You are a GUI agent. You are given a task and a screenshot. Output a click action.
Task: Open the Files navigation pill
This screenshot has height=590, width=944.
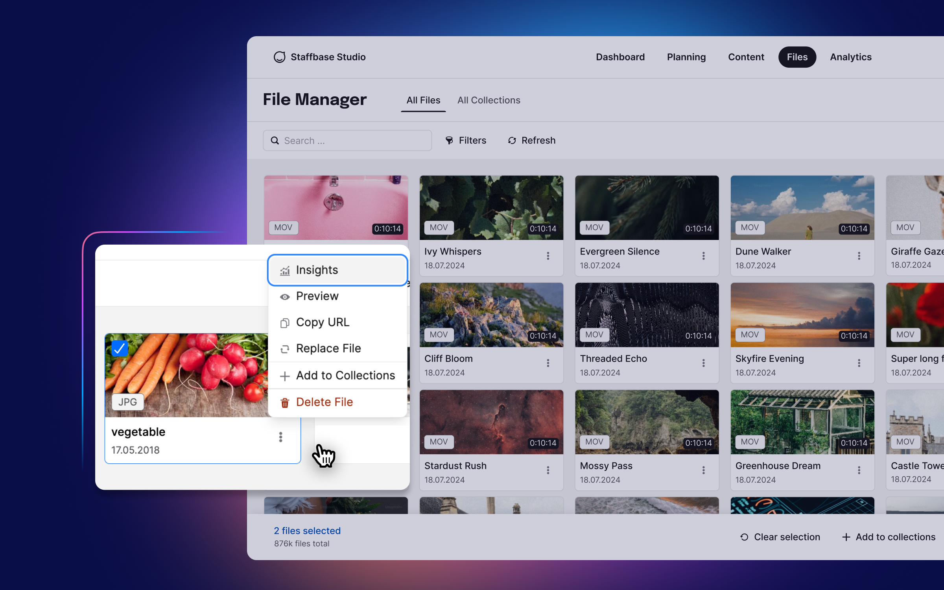coord(797,57)
